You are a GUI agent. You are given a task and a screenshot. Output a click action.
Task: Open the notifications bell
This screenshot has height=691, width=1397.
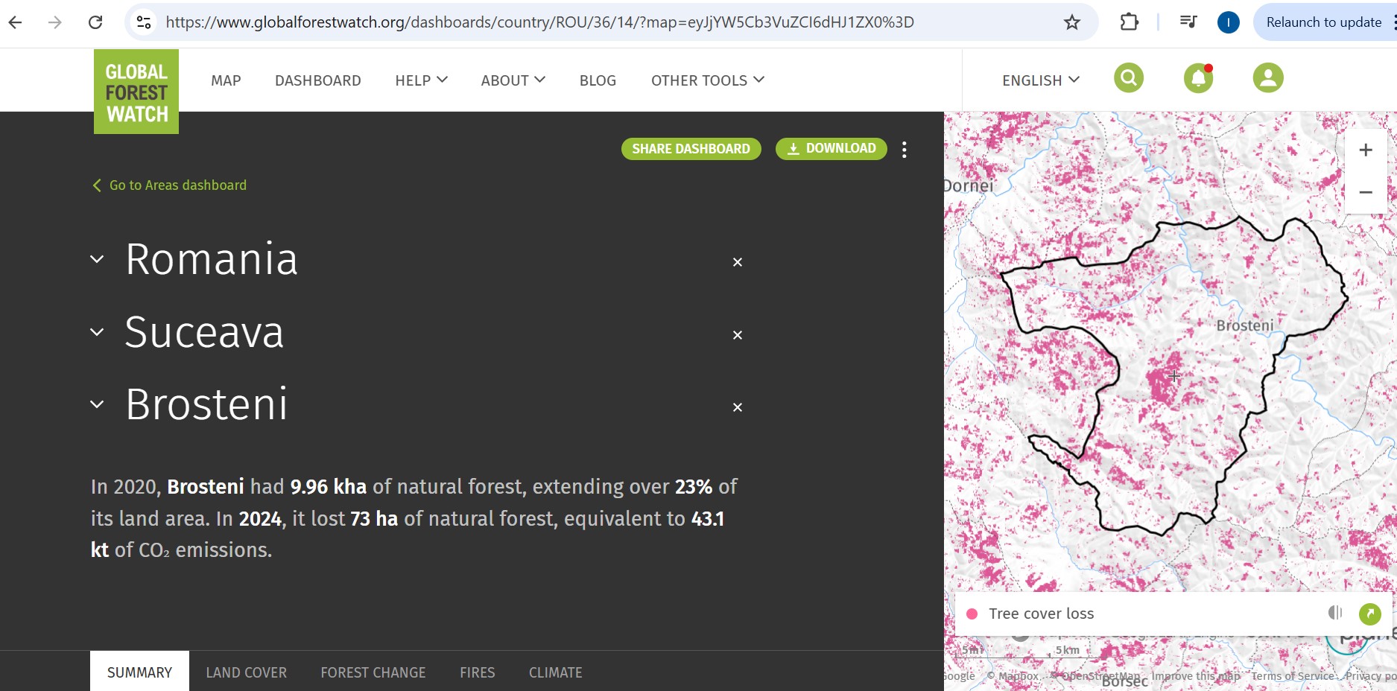coord(1198,77)
